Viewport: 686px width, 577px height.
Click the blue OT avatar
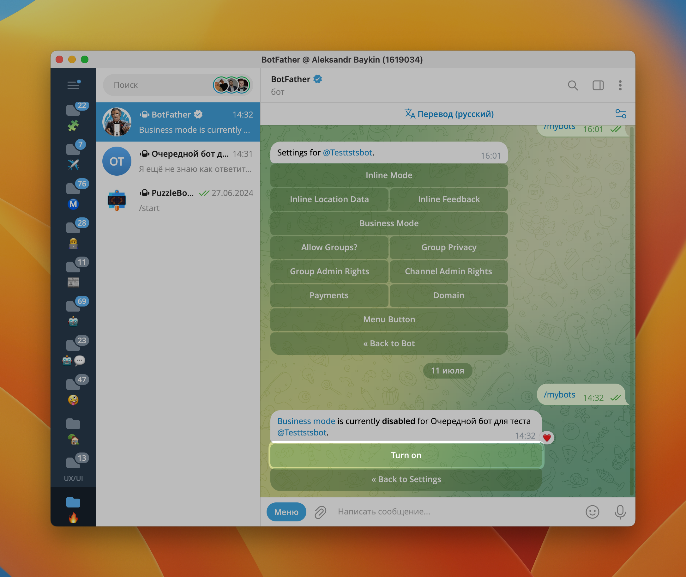click(117, 161)
